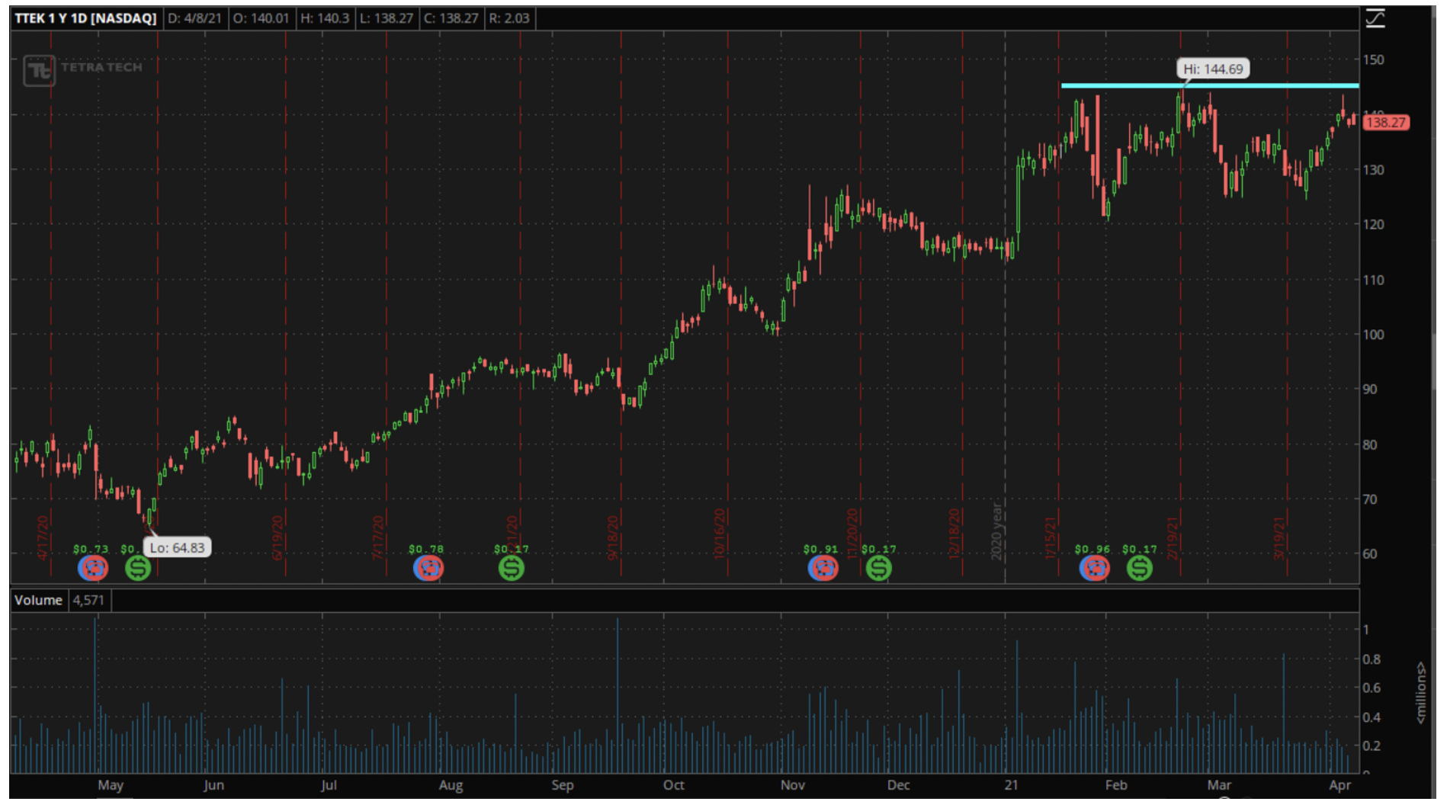The image size is (1447, 808).
Task: Click the 1/15/21 expiration date marker
Action: 1050,537
